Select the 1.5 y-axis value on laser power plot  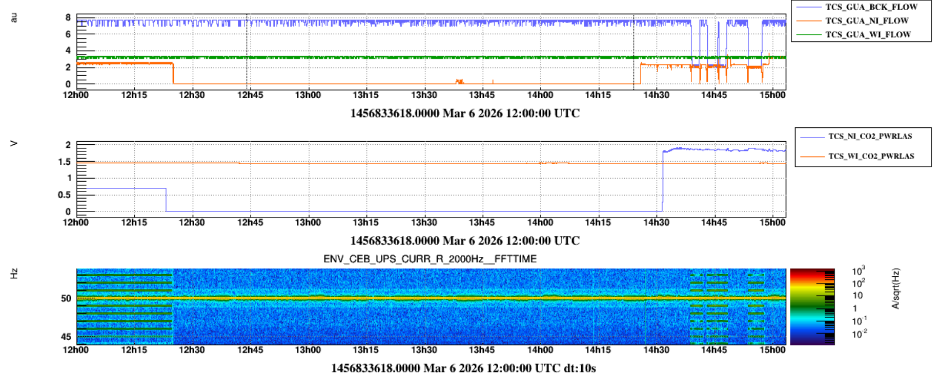(65, 162)
